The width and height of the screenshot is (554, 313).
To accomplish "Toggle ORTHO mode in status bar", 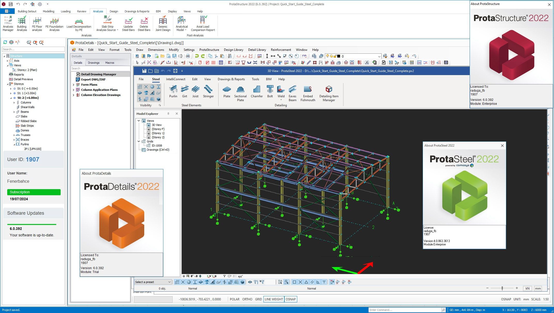I will pos(247,299).
